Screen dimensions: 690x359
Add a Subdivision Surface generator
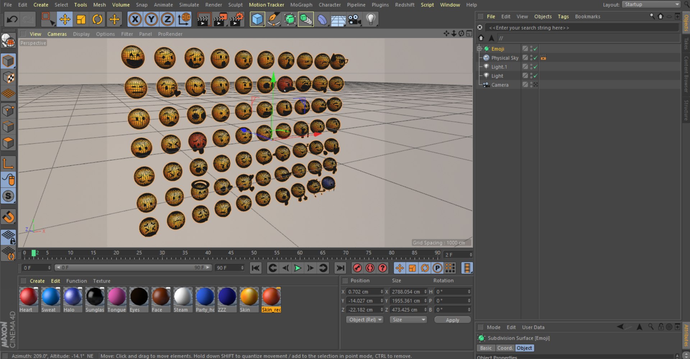(x=290, y=19)
